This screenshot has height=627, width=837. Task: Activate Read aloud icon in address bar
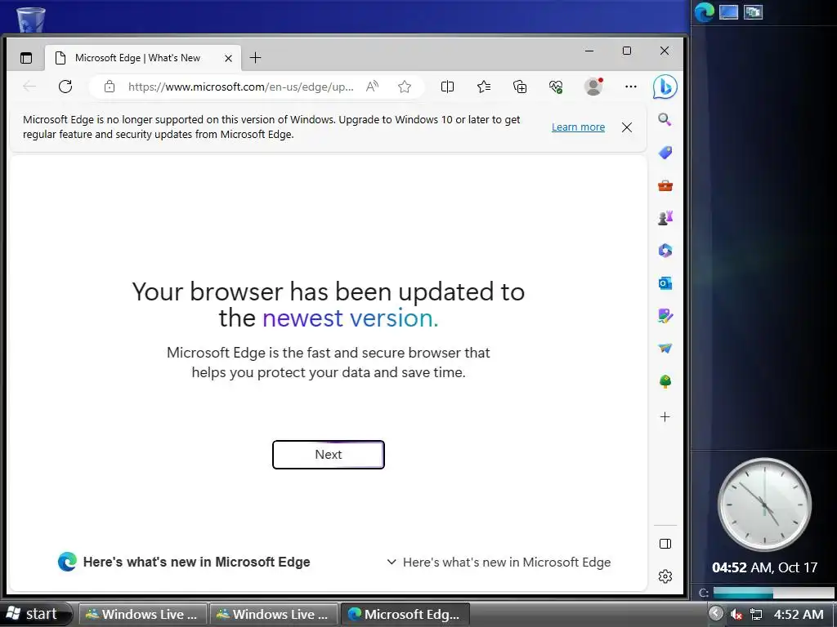click(372, 87)
